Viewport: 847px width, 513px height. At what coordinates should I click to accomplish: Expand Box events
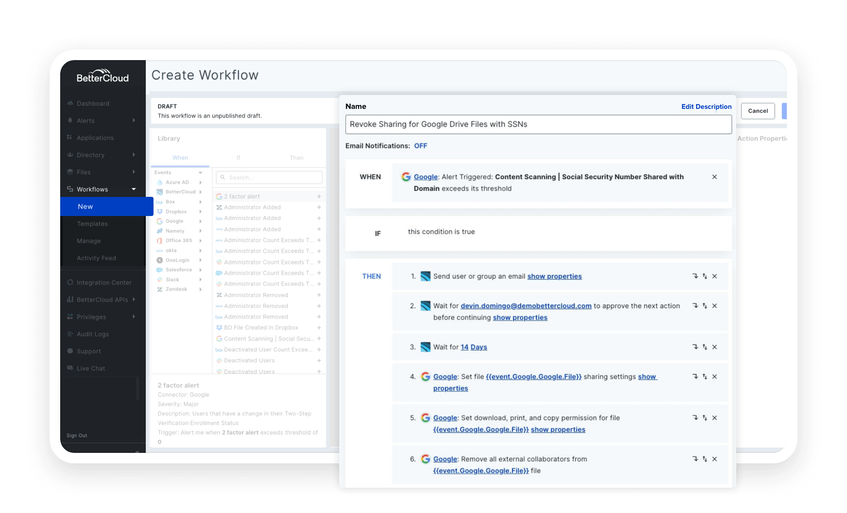tap(200, 202)
